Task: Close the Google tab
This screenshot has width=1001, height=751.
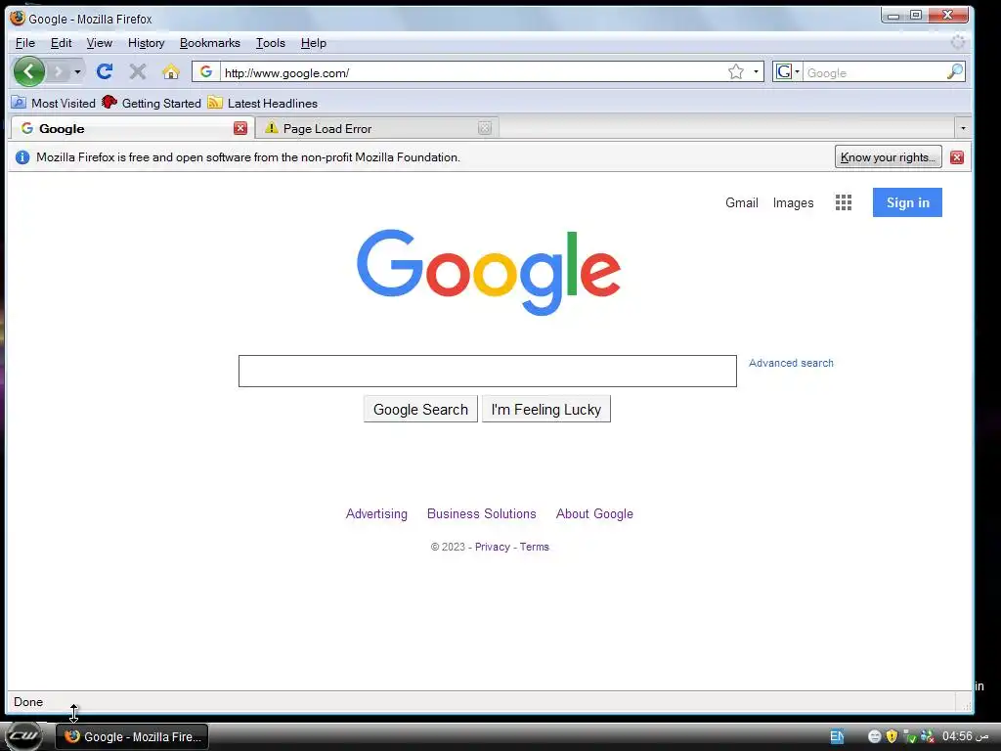Action: click(240, 128)
